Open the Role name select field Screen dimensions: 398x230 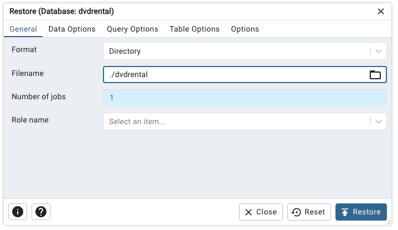click(x=236, y=121)
